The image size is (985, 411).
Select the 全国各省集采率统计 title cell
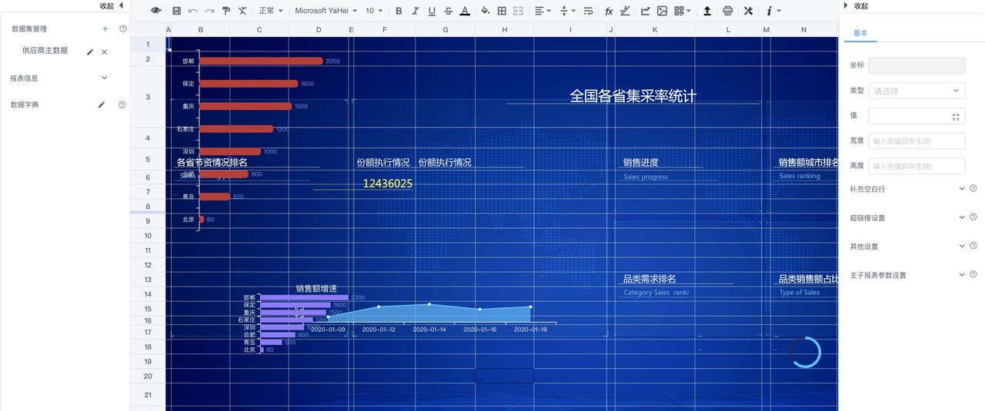point(633,96)
